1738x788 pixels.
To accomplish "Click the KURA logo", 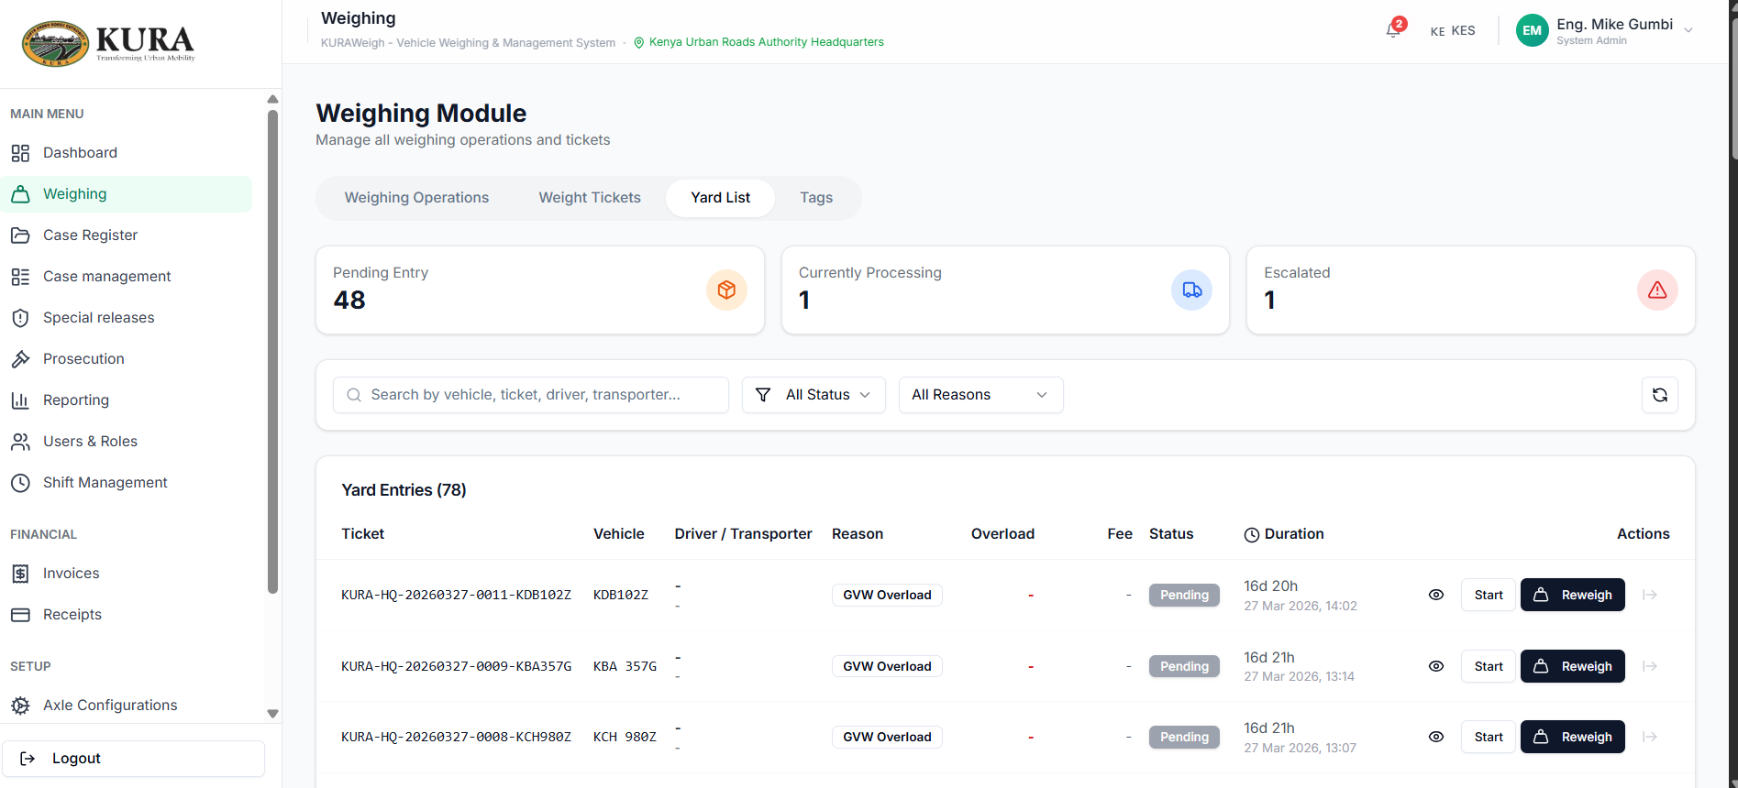I will [108, 43].
